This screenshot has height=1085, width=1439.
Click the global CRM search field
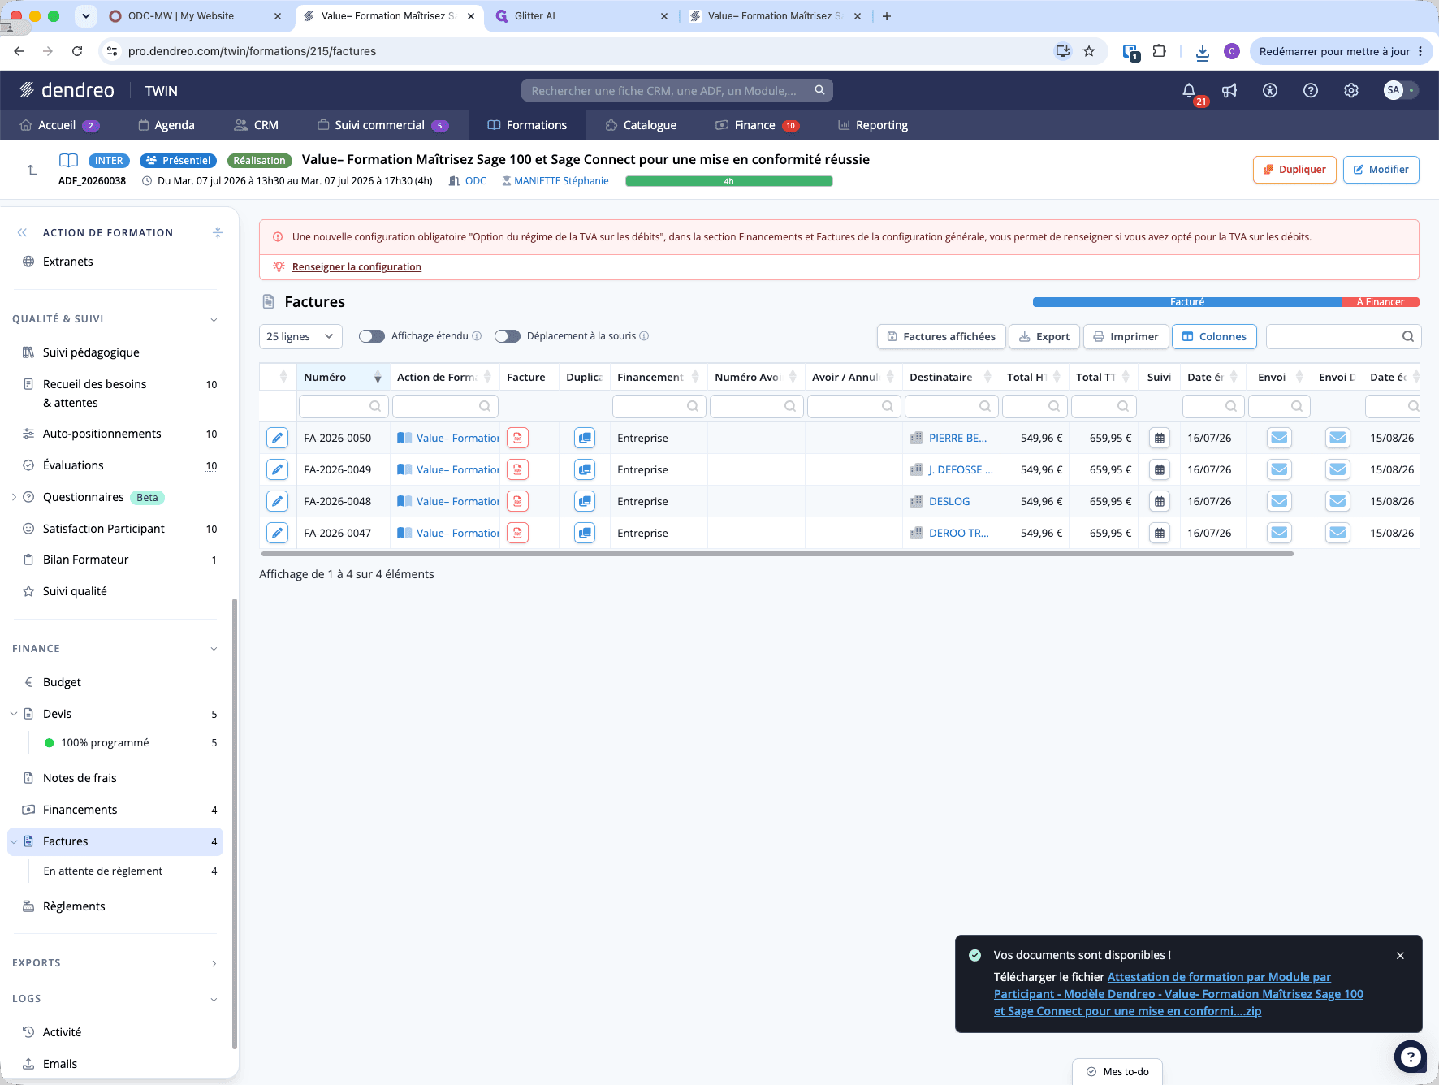pos(677,91)
